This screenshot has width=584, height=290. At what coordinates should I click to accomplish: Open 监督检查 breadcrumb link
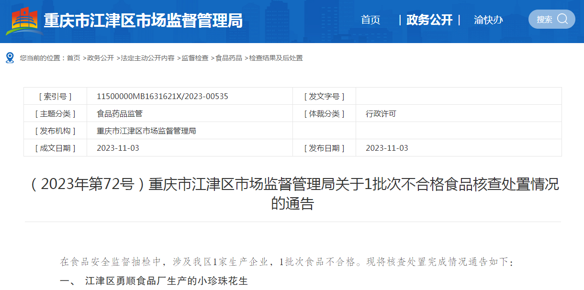(x=195, y=58)
